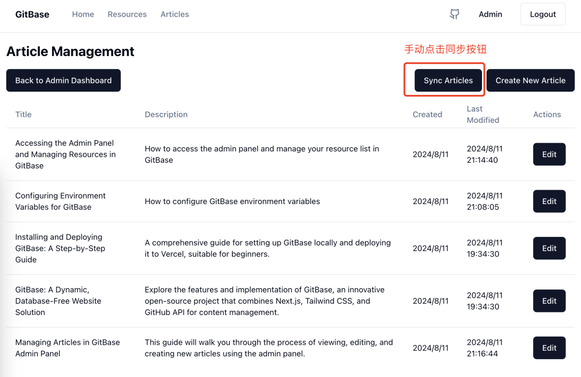This screenshot has width=581, height=377.
Task: Open the Resources nav item
Action: pyautogui.click(x=127, y=15)
